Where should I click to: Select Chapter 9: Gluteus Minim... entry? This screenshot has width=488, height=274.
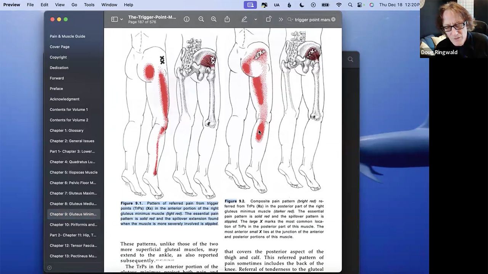tap(74, 214)
